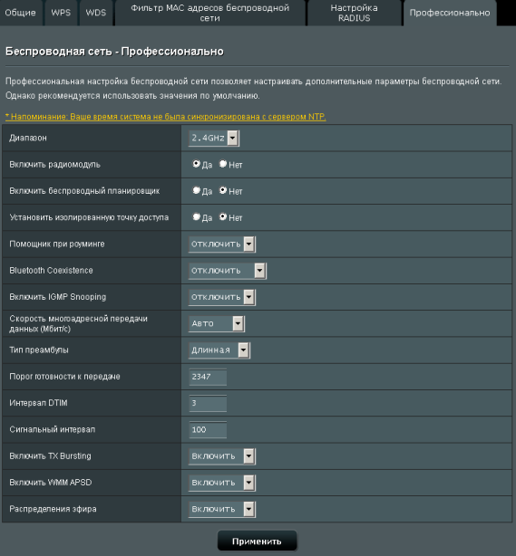Open the WDS tab
The height and width of the screenshot is (556, 516).
tap(96, 13)
